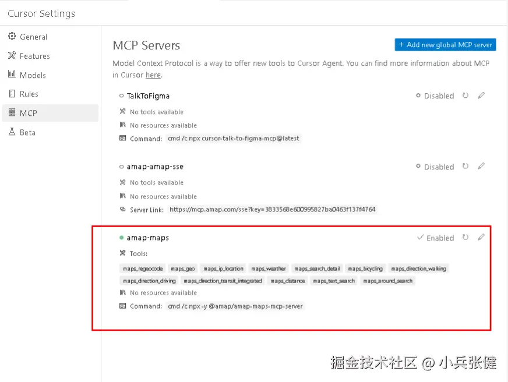Edit the amap-amap-sse server
Viewport: 508px width, 382px height.
(x=481, y=166)
